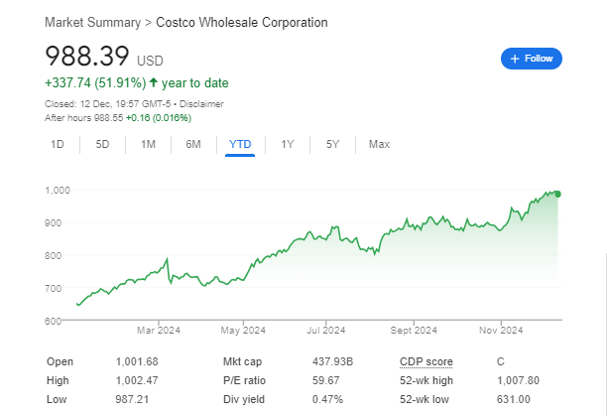
Task: Click the chart line near Sept 2024
Action: pyautogui.click(x=414, y=225)
